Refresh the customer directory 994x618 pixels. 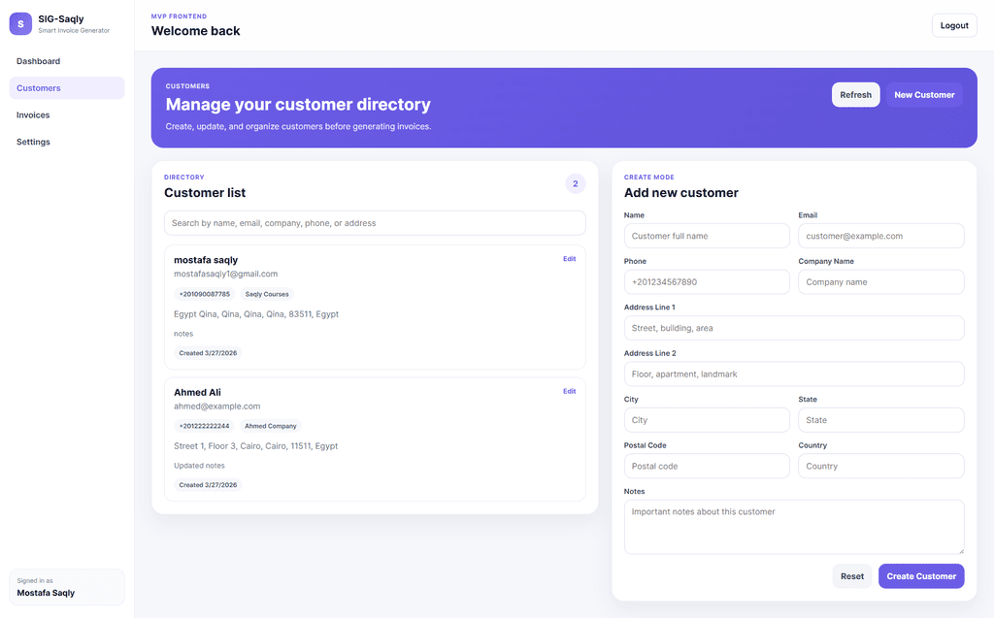[x=855, y=94]
